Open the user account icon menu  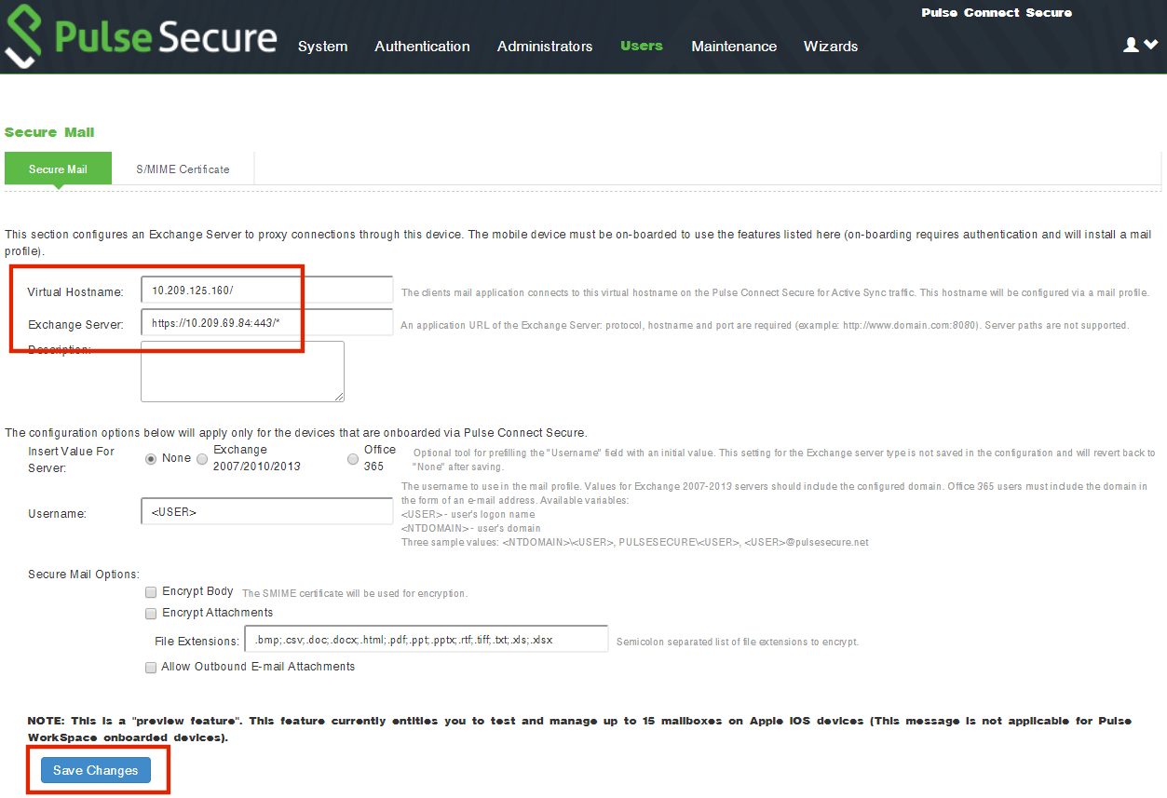click(1140, 45)
